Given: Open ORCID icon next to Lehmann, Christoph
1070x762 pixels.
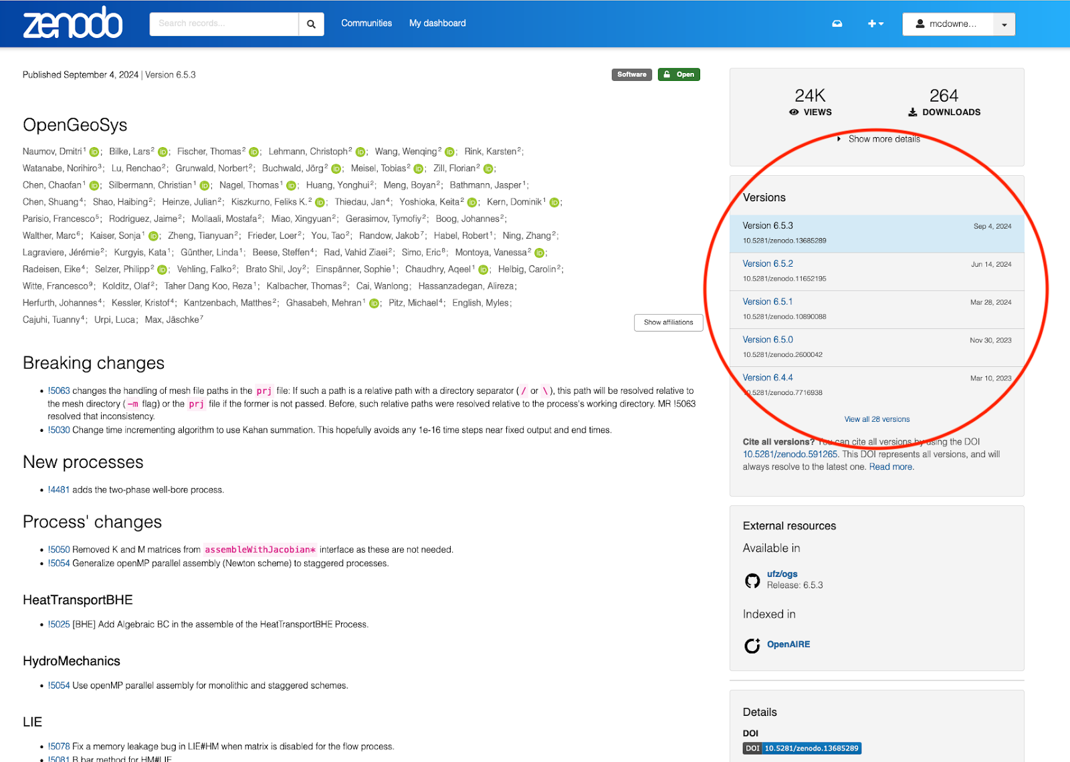Looking at the screenshot, I should 360,152.
